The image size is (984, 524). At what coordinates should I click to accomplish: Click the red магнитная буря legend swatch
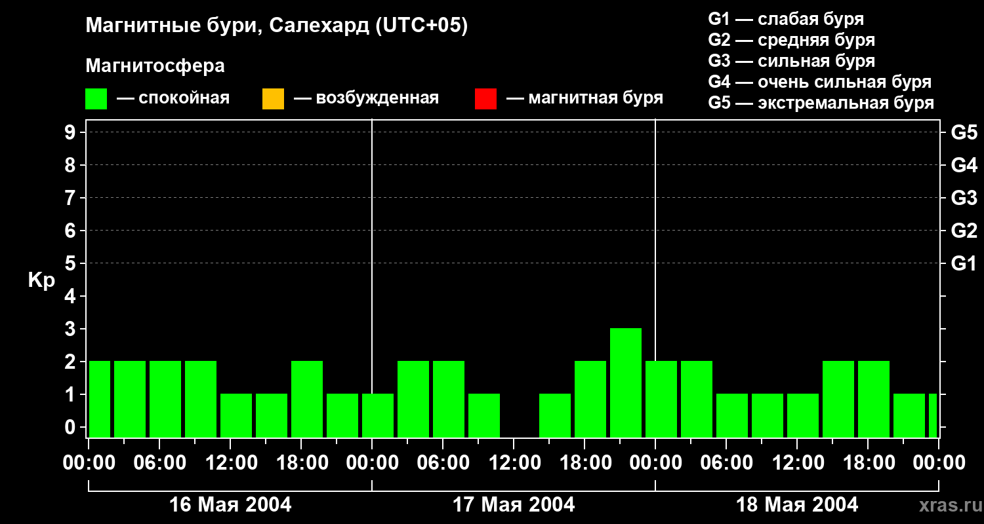click(x=485, y=99)
